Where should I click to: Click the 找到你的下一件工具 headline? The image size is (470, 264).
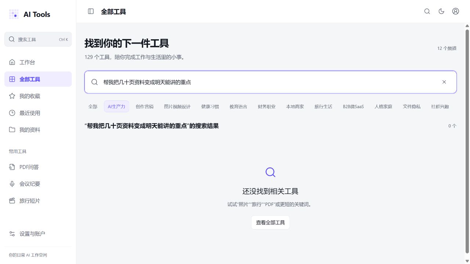point(127,43)
